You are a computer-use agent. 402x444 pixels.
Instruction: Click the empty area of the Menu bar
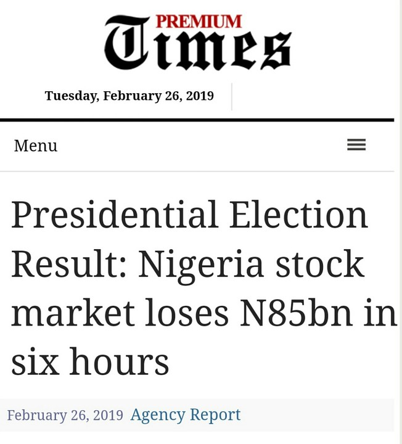[x=197, y=146]
